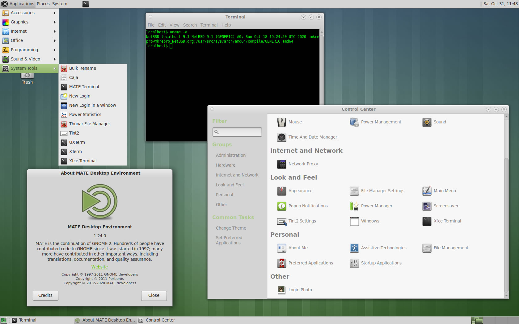Open Tint2 Settings icon

[281, 221]
